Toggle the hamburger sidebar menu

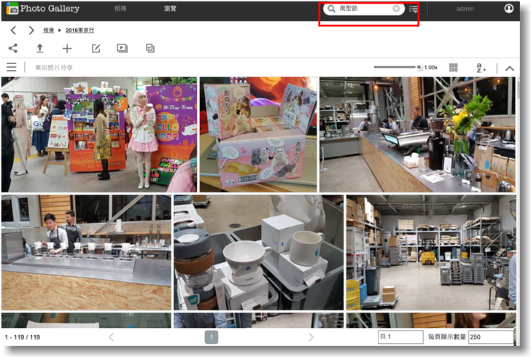click(x=12, y=67)
